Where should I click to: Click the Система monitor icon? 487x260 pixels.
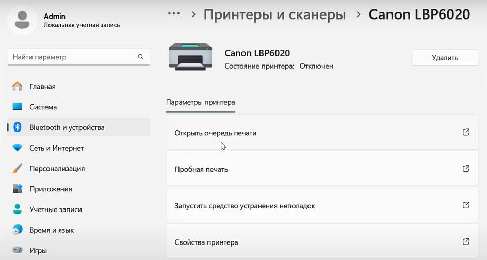point(18,107)
